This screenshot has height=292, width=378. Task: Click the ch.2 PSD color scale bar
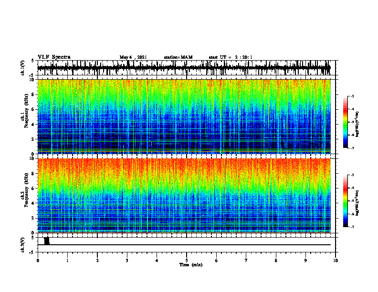coord(346,201)
